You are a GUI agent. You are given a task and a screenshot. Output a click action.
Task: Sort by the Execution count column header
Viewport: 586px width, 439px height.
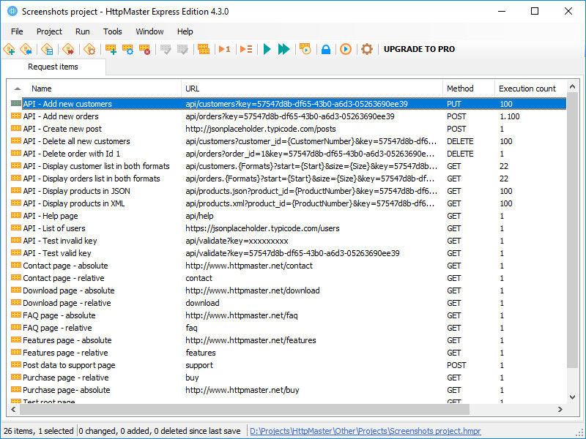pyautogui.click(x=527, y=89)
